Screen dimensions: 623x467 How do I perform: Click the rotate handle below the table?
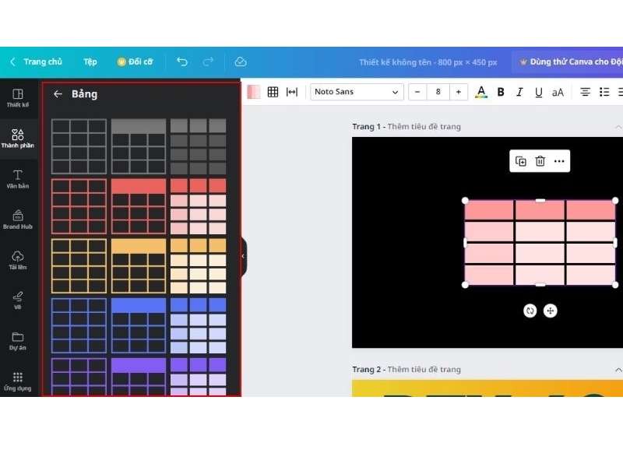[x=530, y=311]
